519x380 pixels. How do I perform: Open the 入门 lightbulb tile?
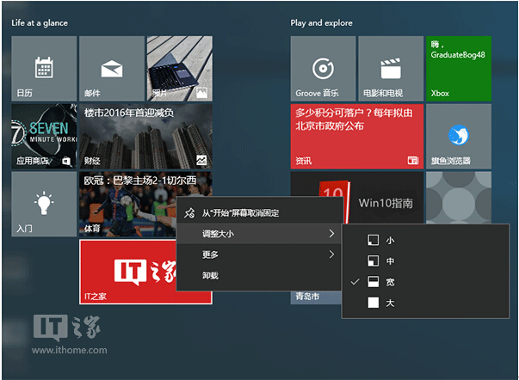[x=43, y=204]
